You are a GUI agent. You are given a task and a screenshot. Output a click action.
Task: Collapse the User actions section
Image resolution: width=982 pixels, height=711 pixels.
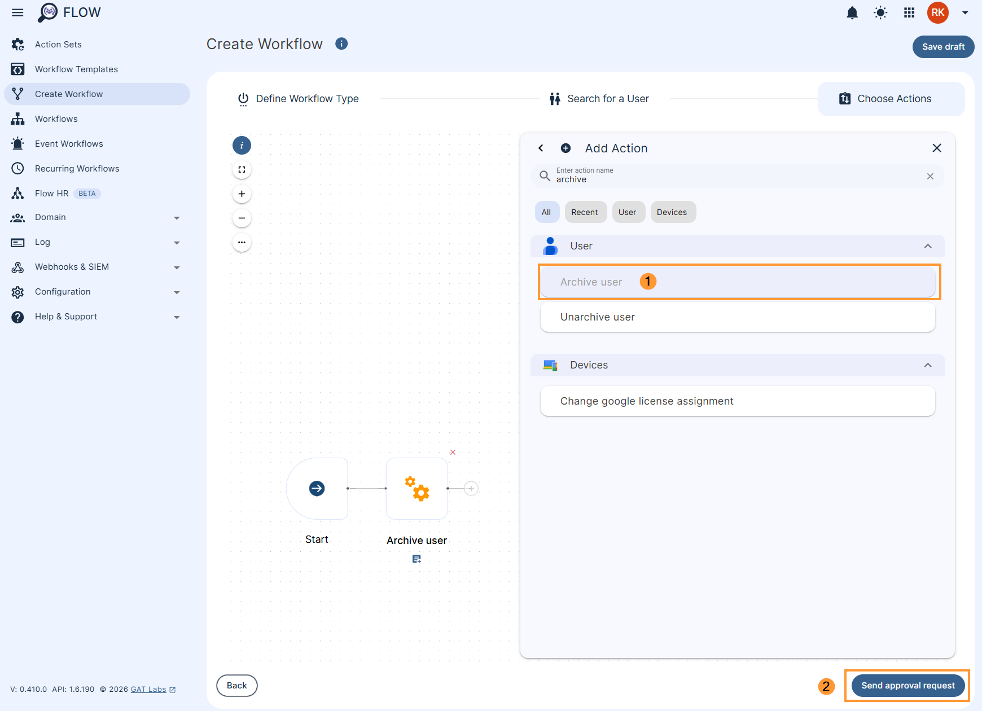click(927, 246)
